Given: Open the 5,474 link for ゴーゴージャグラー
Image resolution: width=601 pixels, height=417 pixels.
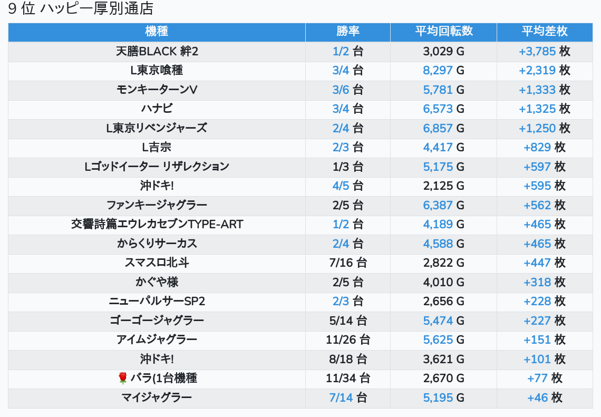Looking at the screenshot, I should (x=438, y=321).
